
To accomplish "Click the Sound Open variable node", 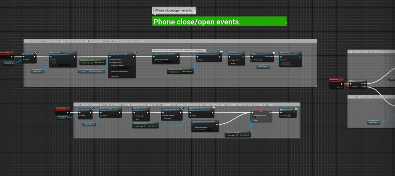I will [8, 63].
